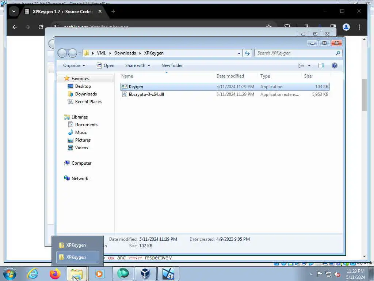Open the Organize dropdown menu
Screen dimensions: 374x281
74,65
